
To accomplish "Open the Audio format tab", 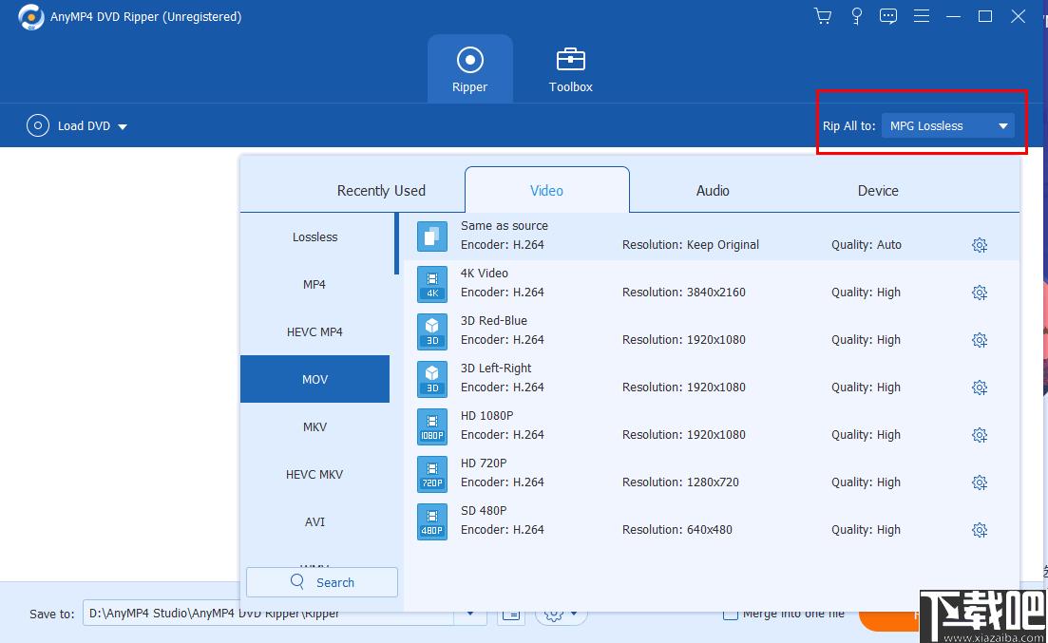I will (713, 191).
